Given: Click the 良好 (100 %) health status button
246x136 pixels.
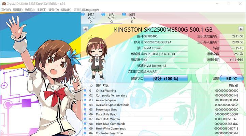Looking at the screenshot, I should pos(166,78).
